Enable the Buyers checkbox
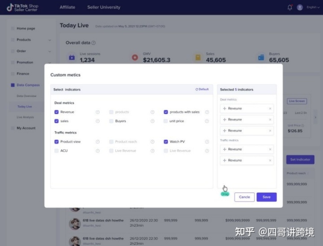The image size is (323, 246). 111,121
